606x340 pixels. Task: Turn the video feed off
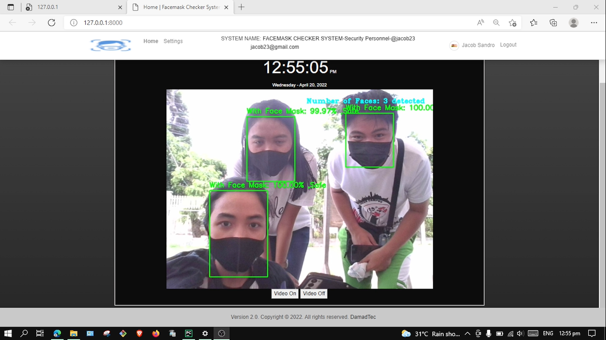[314, 294]
